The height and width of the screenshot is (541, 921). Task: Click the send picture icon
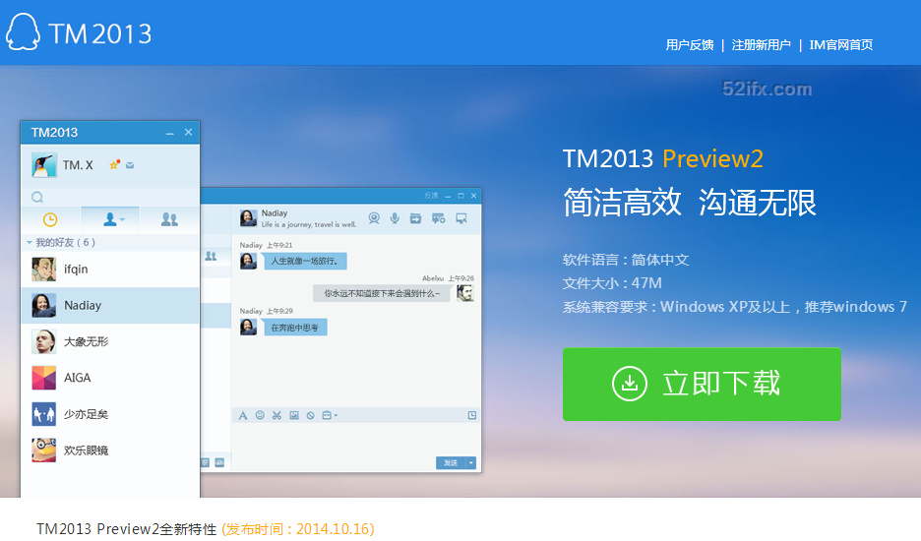294,415
